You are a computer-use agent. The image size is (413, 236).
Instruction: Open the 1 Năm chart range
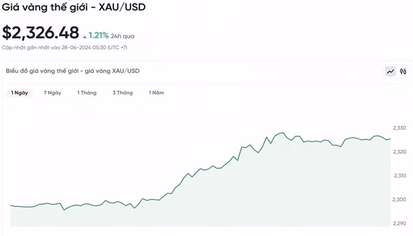[156, 93]
